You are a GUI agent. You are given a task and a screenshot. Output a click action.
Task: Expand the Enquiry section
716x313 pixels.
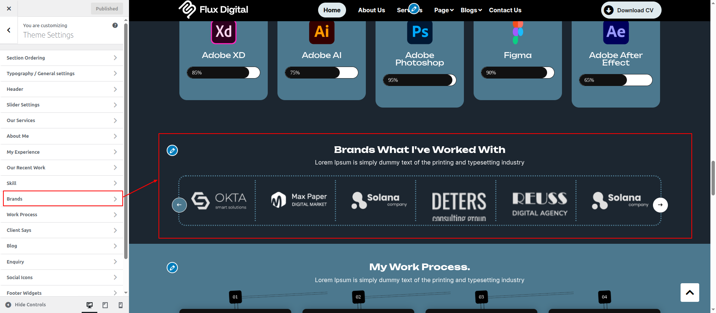coord(62,262)
